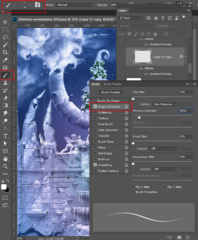This screenshot has width=198, height=240.
Task: Select the Rectangle shape tool
Action: click(x=5, y=151)
